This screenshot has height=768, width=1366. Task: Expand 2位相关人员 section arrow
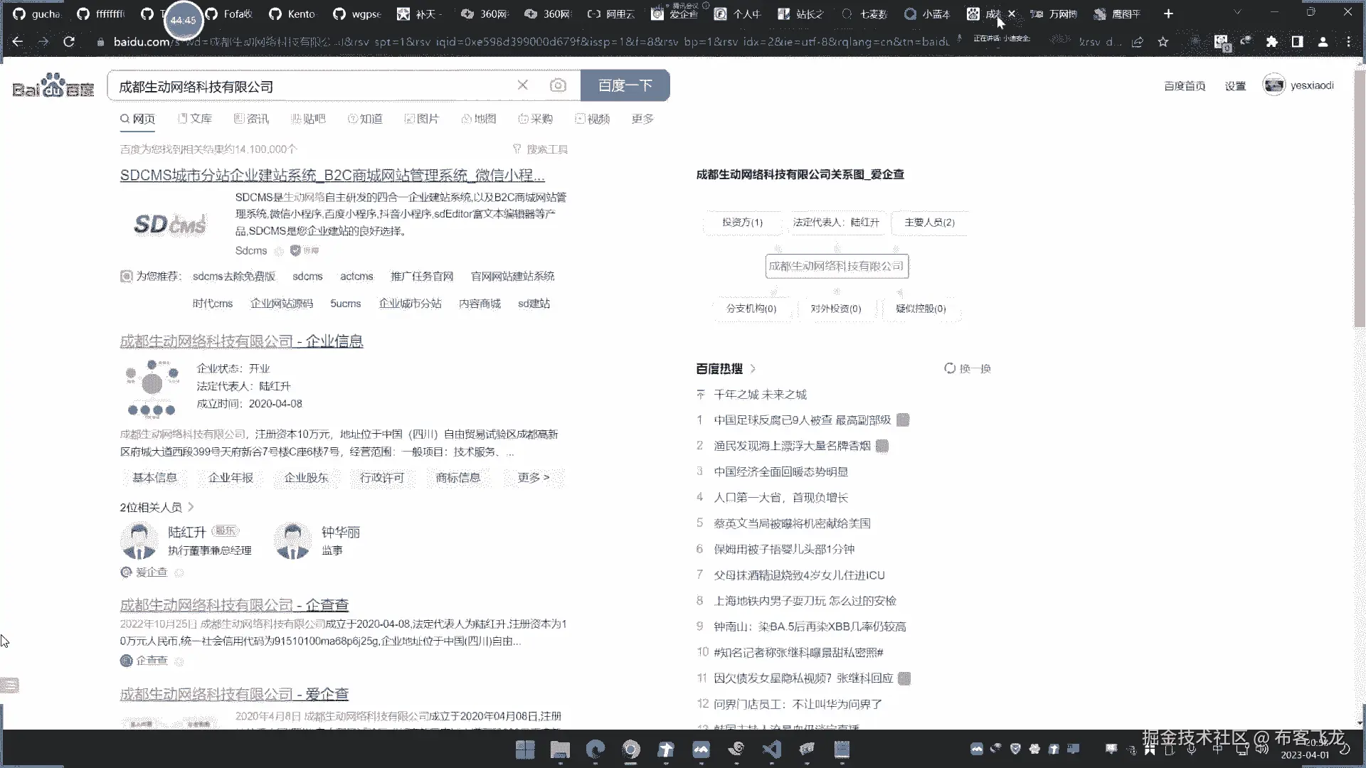191,507
